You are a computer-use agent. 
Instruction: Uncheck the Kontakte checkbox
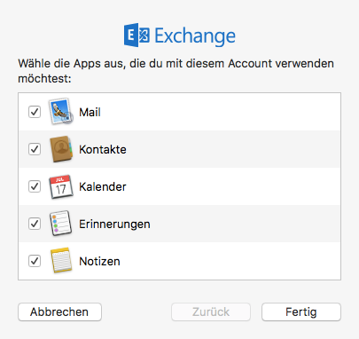(x=35, y=149)
